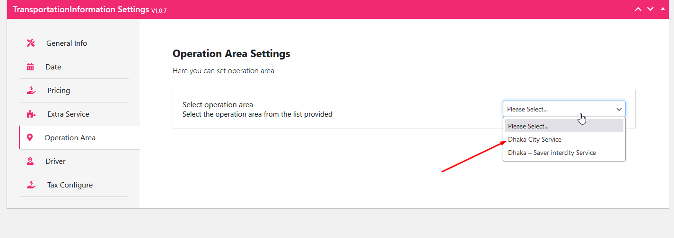Viewport: 674px width, 238px height.
Task: Click the calendar icon next to Date
Action: (30, 67)
